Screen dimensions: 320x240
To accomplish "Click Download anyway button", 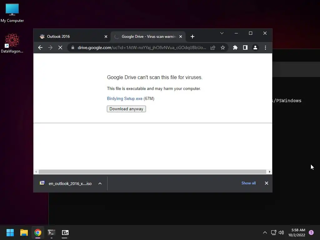I will (126, 109).
